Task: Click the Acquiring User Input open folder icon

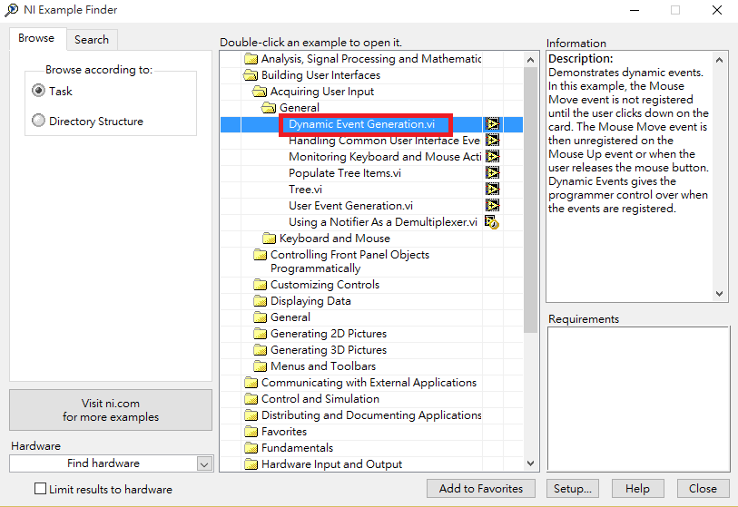Action: coord(260,92)
